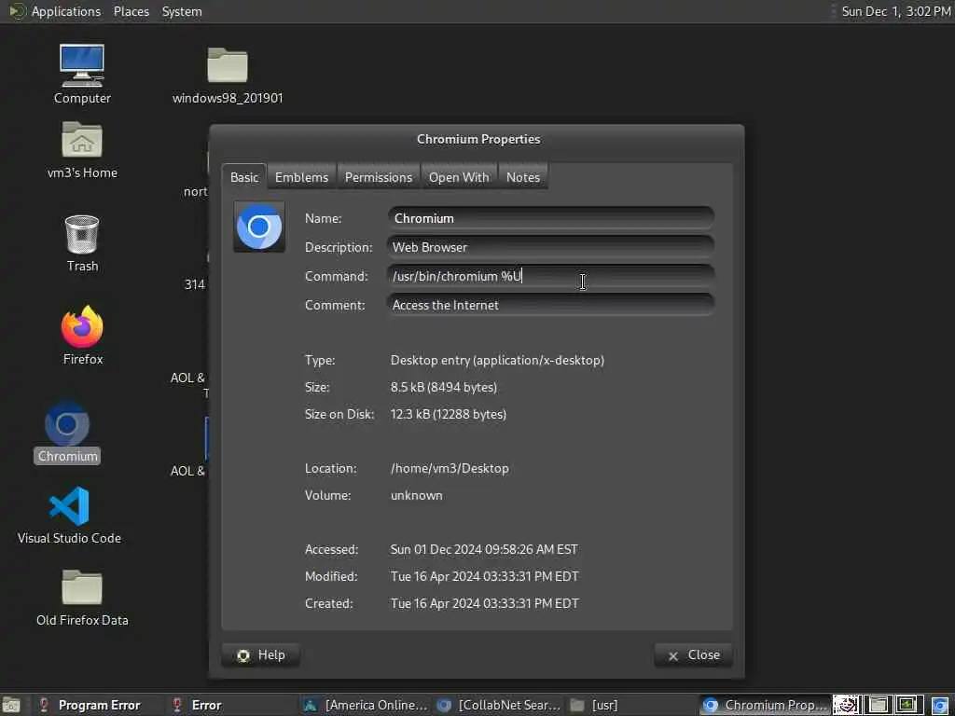The image size is (955, 716).
Task: Click the Help button
Action: [261, 655]
